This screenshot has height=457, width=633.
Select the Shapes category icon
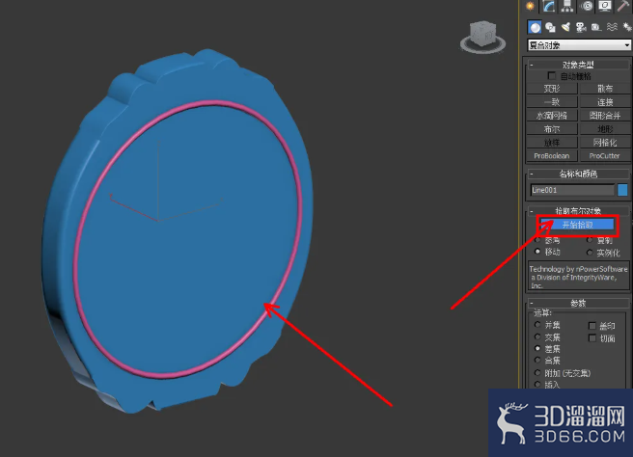point(550,27)
